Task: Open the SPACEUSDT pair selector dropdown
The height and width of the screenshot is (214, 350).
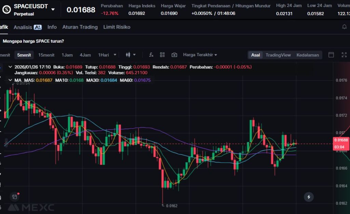Action: tap(53, 10)
